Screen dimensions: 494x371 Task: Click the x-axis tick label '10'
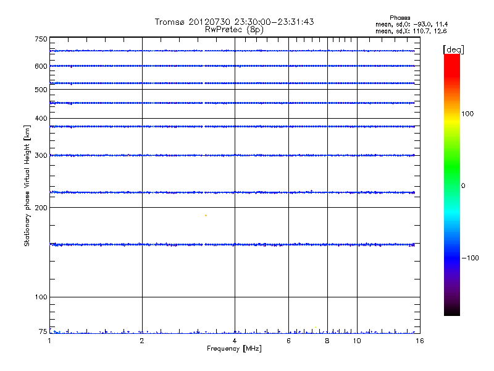point(357,341)
